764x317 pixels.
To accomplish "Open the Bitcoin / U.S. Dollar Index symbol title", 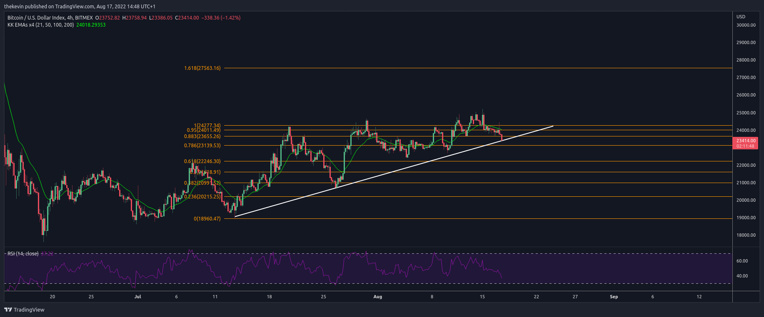I will click(50, 18).
